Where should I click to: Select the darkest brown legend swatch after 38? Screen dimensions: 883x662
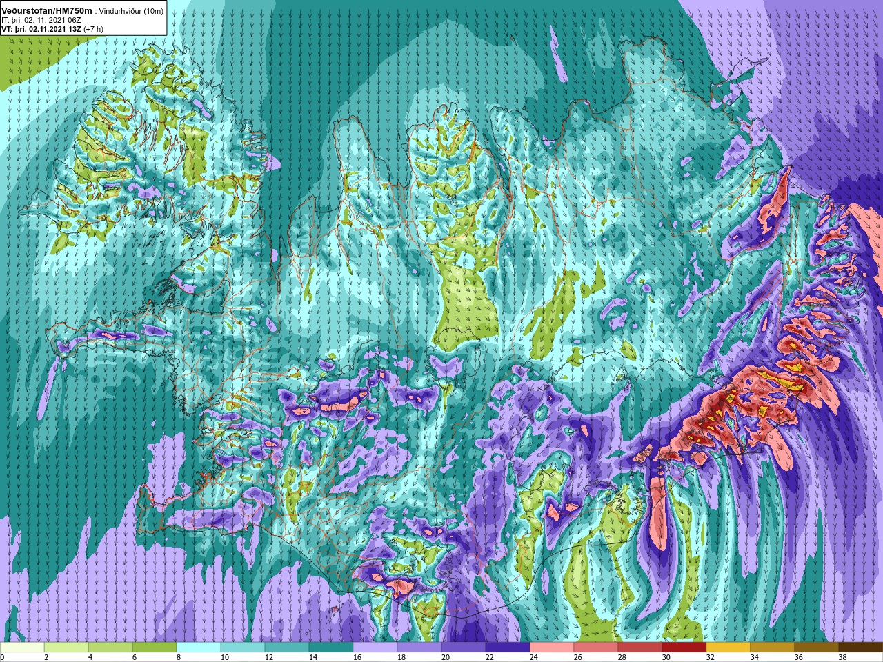tap(861, 648)
